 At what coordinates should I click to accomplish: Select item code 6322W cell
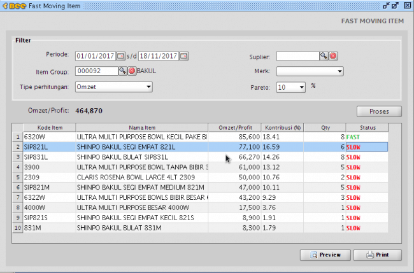tap(50, 197)
